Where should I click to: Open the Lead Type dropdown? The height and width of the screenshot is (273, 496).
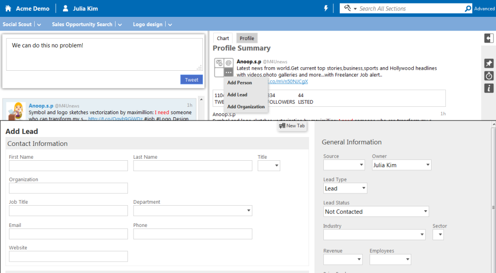click(x=345, y=188)
